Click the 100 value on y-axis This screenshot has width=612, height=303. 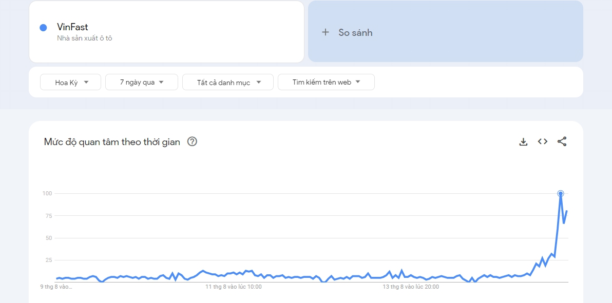pos(47,193)
